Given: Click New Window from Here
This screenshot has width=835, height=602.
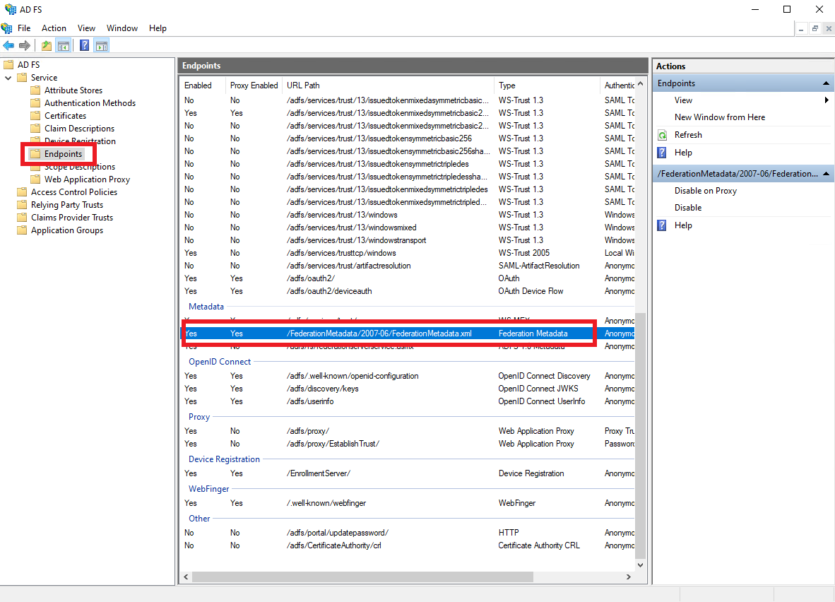Looking at the screenshot, I should coord(719,117).
